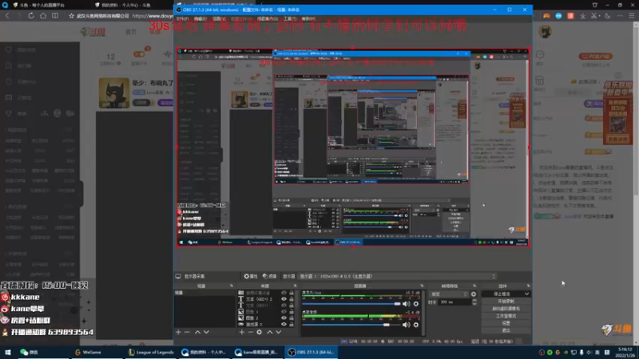
Task: Open browser downloads icon
Action: click(x=583, y=16)
